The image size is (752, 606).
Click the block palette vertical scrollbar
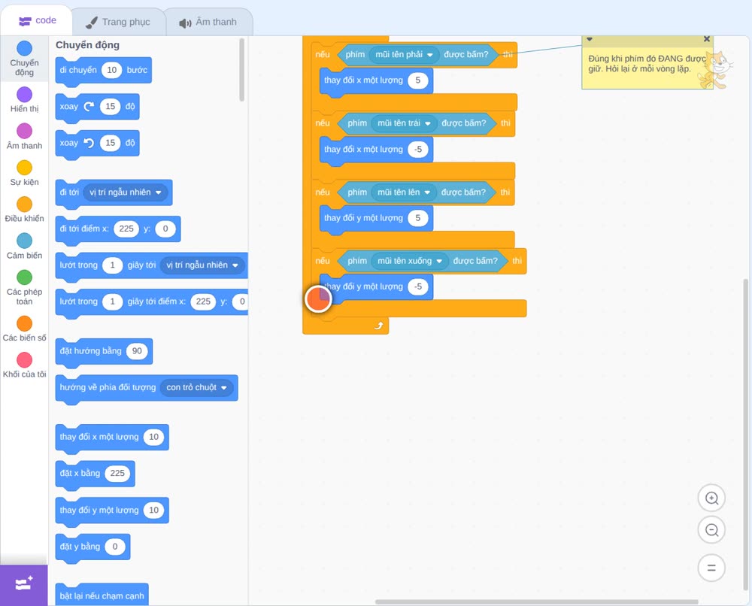pyautogui.click(x=241, y=70)
